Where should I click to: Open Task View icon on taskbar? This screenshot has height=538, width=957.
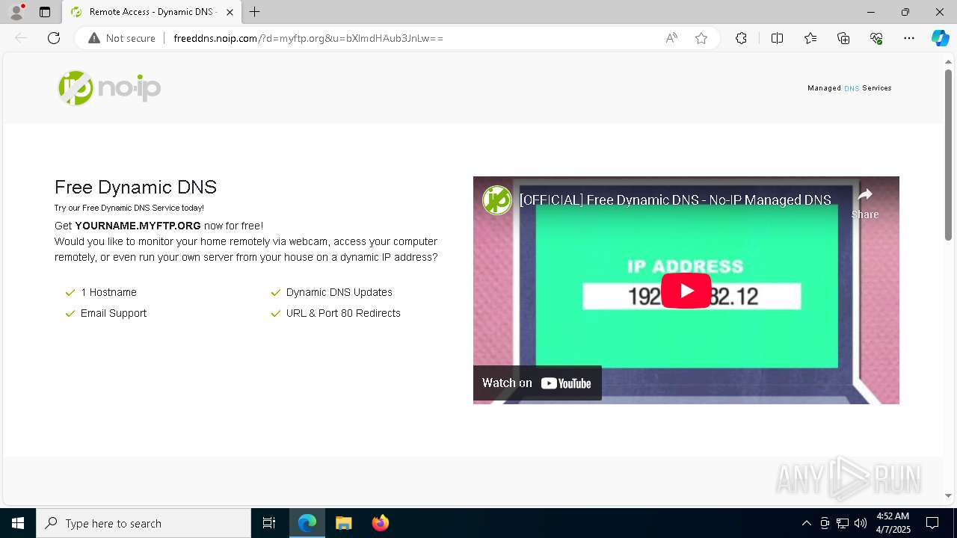269,523
